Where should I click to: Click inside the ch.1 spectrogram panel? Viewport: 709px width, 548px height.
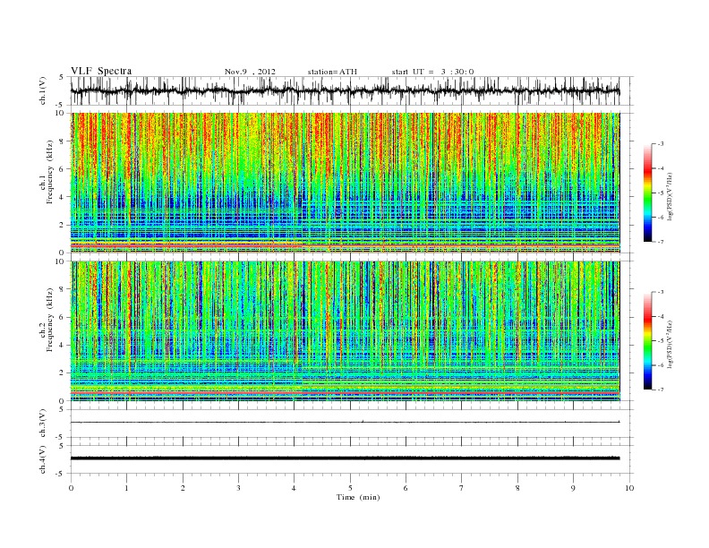345,183
